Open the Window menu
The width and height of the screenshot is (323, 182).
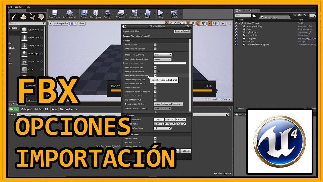pos(19,7)
